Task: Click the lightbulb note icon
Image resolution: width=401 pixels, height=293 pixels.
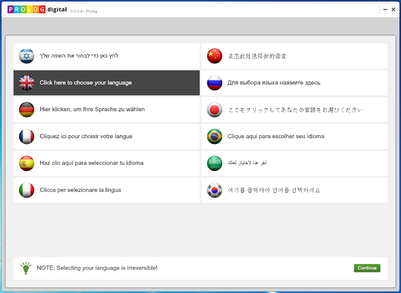Action: pos(26,268)
